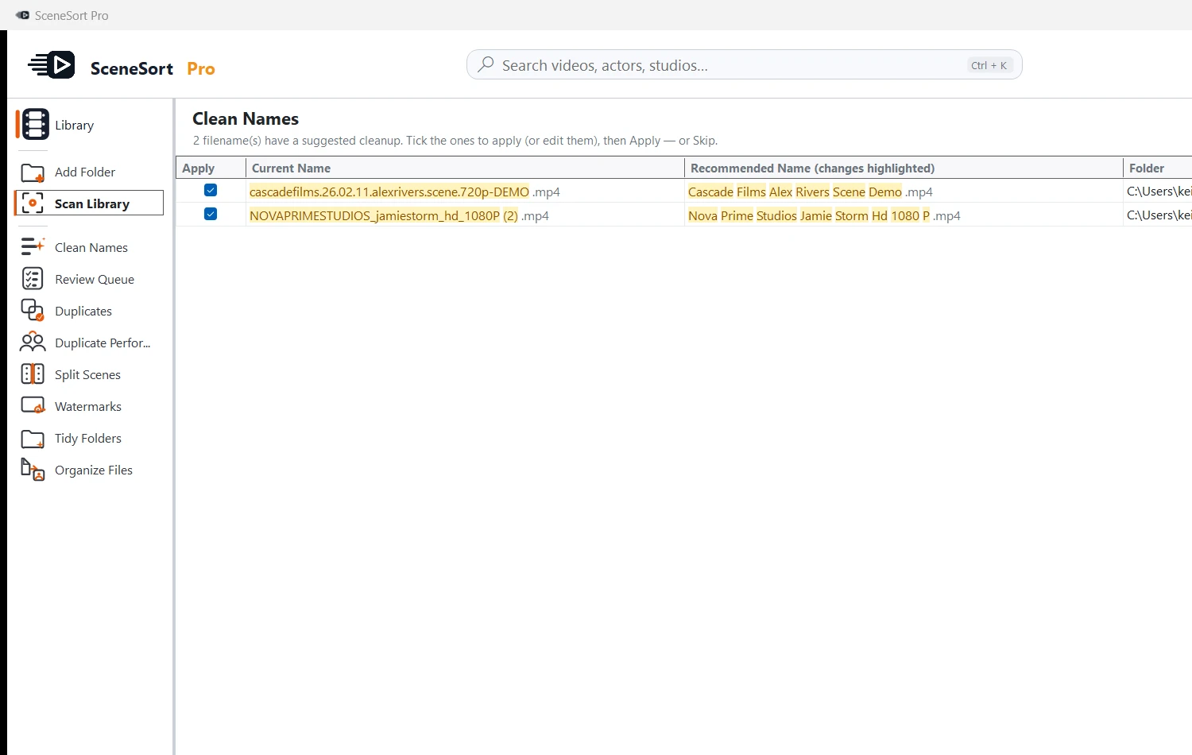Uncheck Apply for the NOVAPRIMESTUDIOS file

point(211,214)
